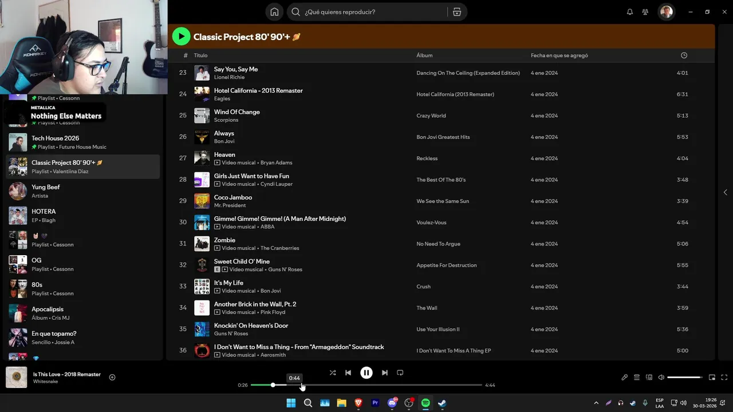Click the Zombie track cover thumbnail

point(202,244)
